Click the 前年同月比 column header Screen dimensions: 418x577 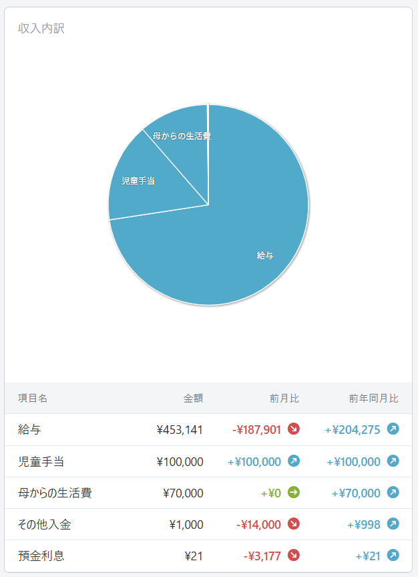pyautogui.click(x=373, y=398)
